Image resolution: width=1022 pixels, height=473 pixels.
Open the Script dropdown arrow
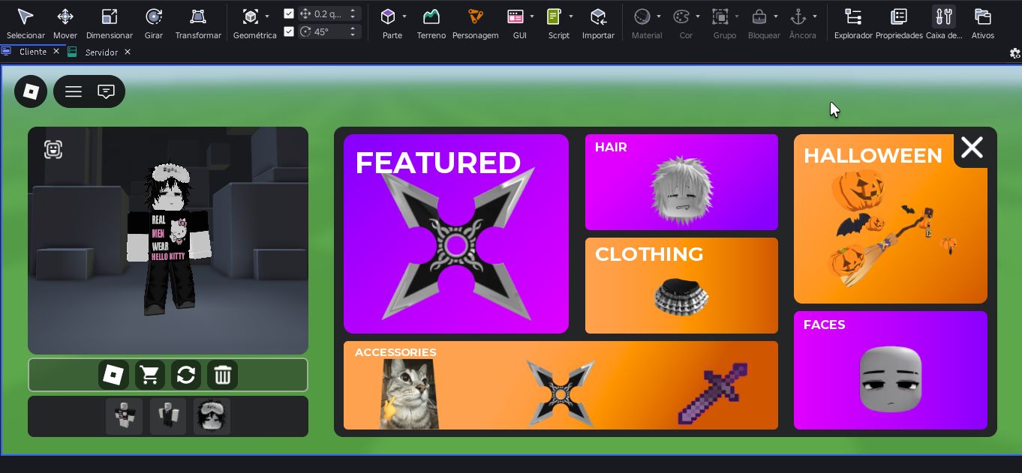571,16
